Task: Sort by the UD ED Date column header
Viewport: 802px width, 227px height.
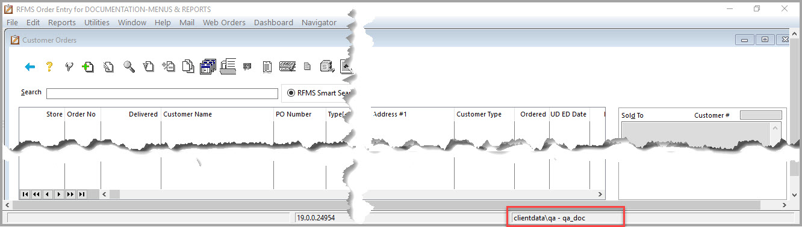Action: point(568,114)
